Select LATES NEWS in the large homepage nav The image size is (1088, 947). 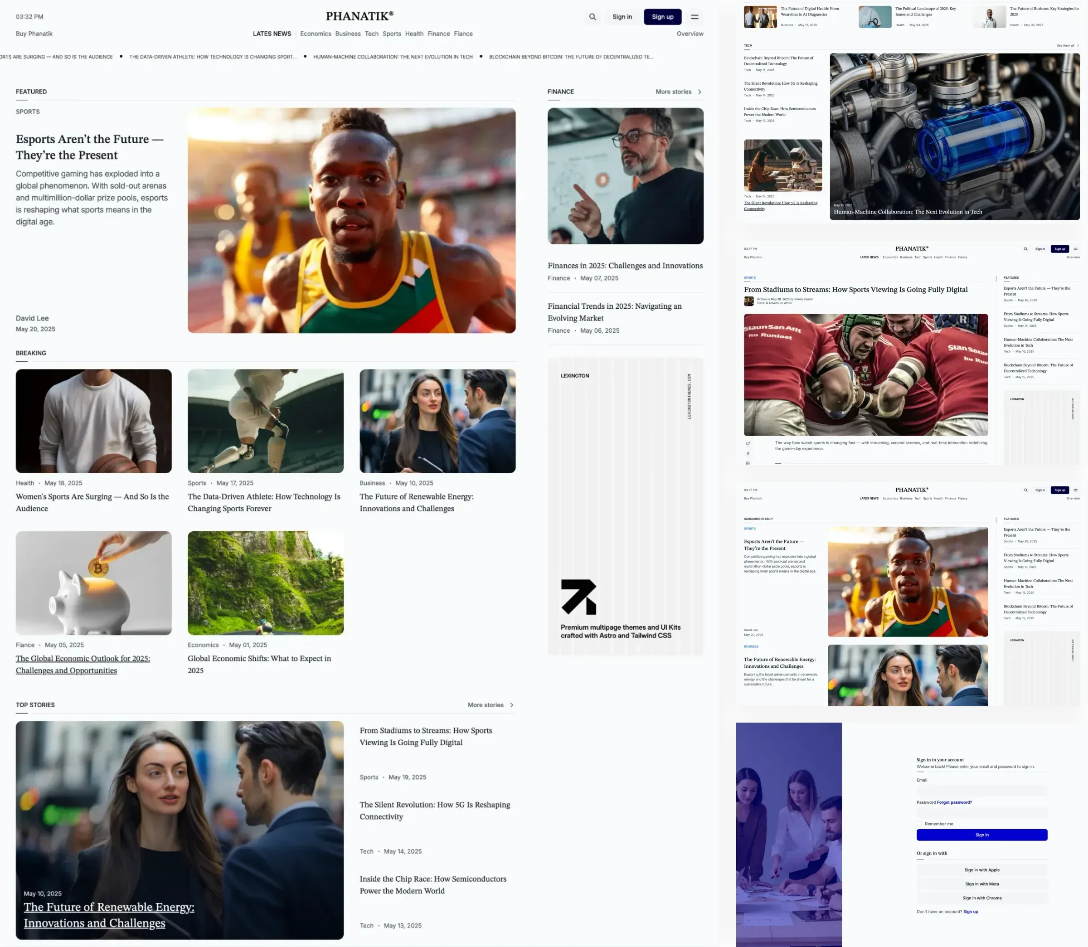pyautogui.click(x=272, y=34)
